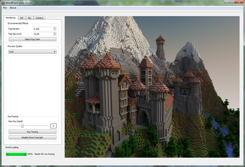This screenshot has width=245, height=167.
Task: Click the Fog Top Level value field
Action: pos(43,34)
